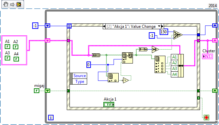Toggle the A1 boolean constant
Screen dimensions: 219x125
[7, 46]
